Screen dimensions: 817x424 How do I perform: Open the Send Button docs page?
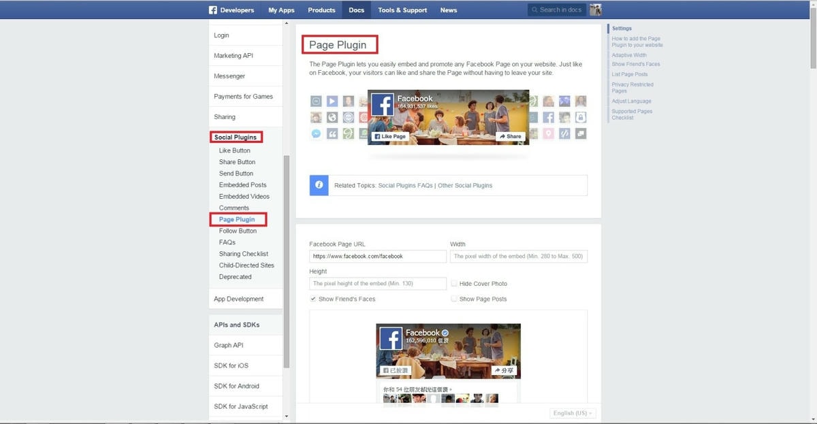[x=236, y=174]
